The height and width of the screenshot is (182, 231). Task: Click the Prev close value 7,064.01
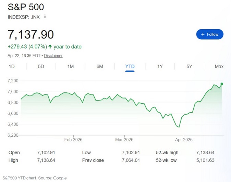coord(131,160)
